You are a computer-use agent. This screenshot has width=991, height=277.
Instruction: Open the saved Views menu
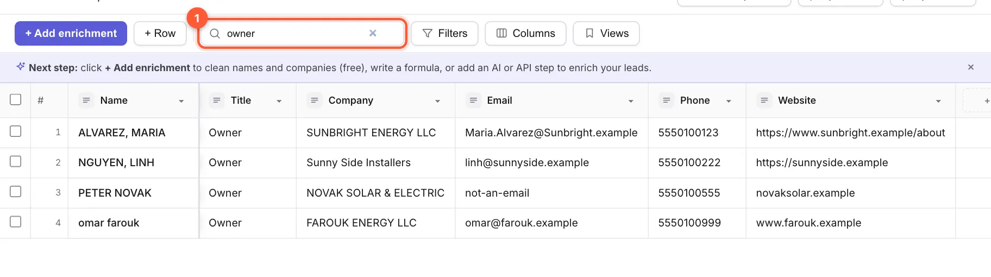point(606,34)
